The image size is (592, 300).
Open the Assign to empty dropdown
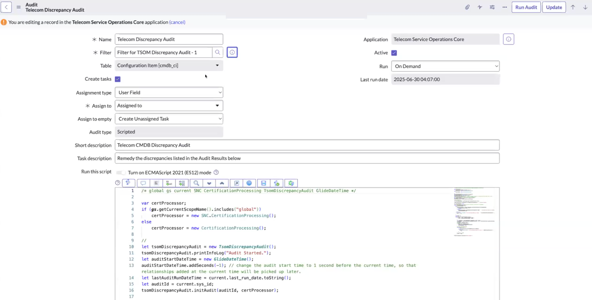point(169,119)
